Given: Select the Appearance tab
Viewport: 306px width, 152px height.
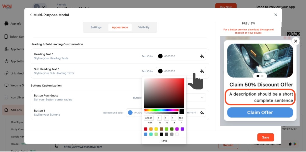Looking at the screenshot, I should [x=120, y=27].
